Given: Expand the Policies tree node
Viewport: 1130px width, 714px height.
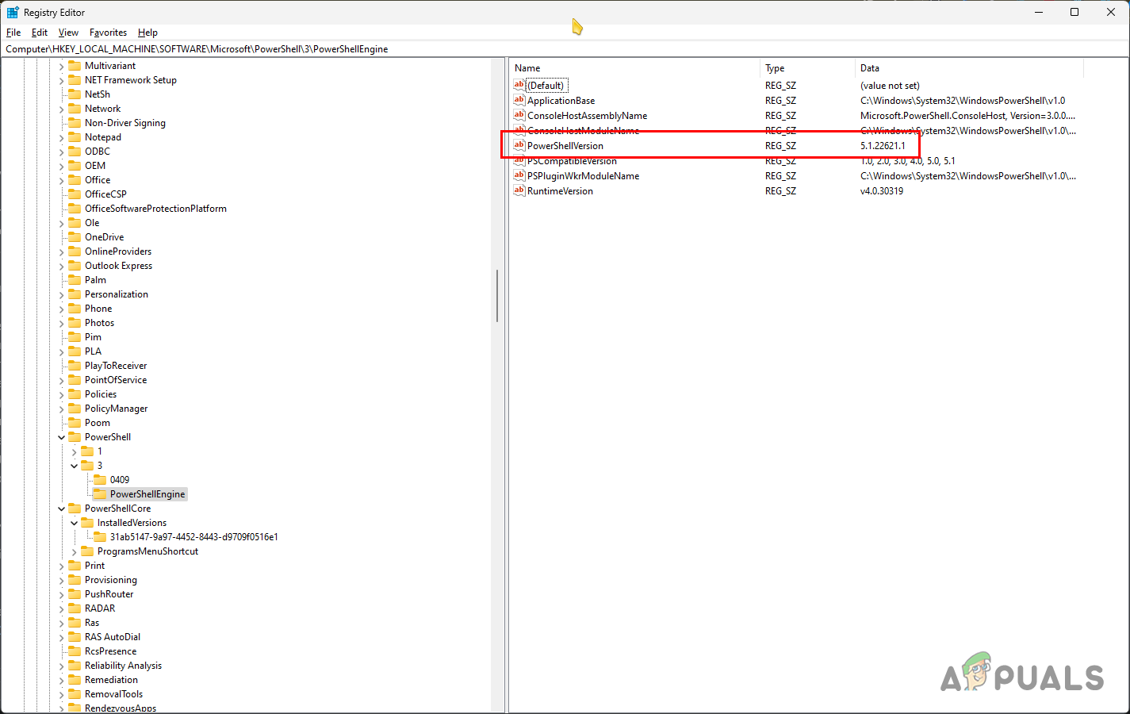Looking at the screenshot, I should tap(61, 393).
